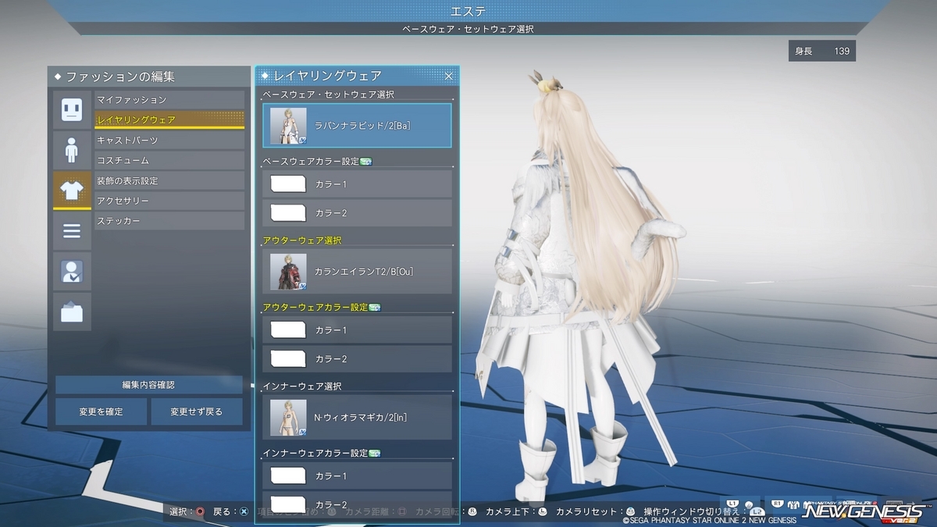
Task: Click エステ title at top
Action: 468,11
